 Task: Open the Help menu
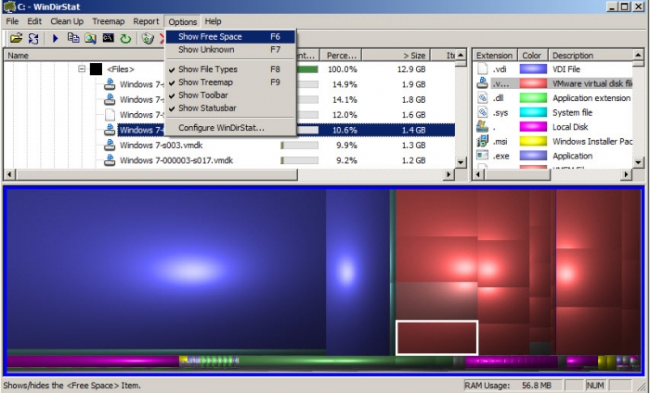click(x=213, y=21)
